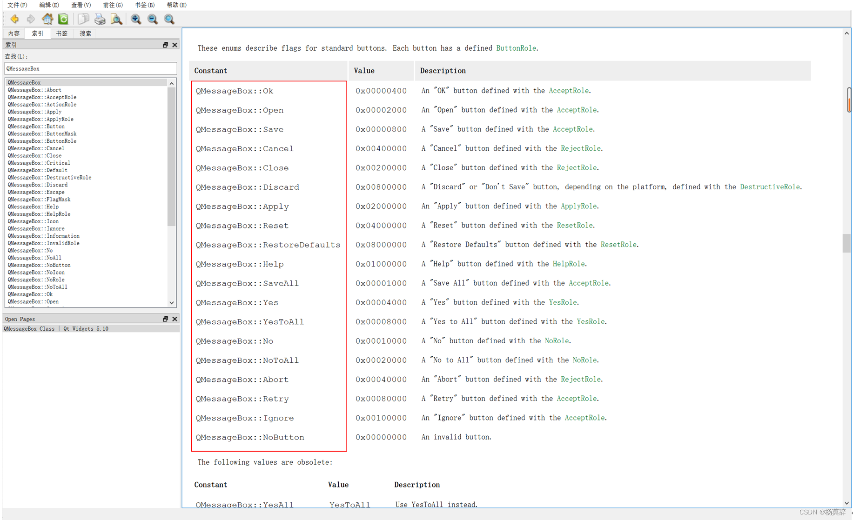The width and height of the screenshot is (853, 520).
Task: Go back with the yellow back arrow
Action: [14, 19]
